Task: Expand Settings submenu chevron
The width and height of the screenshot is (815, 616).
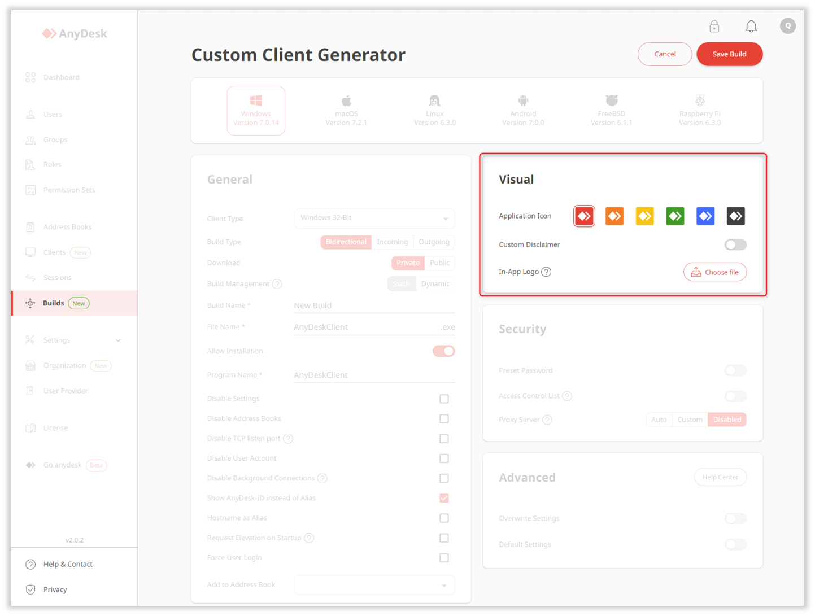Action: (x=118, y=340)
